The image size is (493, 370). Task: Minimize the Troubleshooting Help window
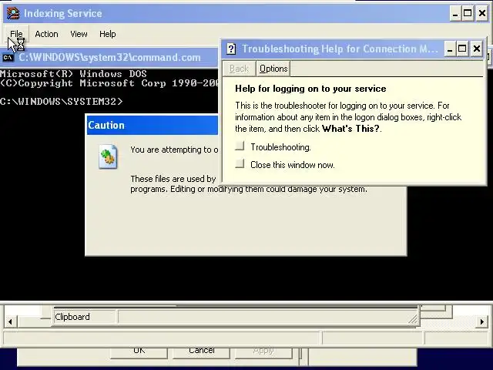[450, 49]
